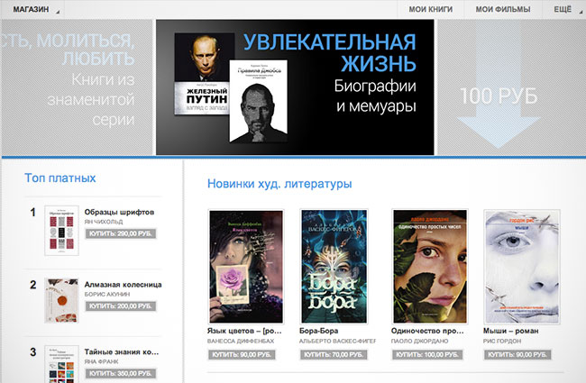Open Образцы шрифтов book cover thumbnail
586x383 pixels.
coord(61,231)
